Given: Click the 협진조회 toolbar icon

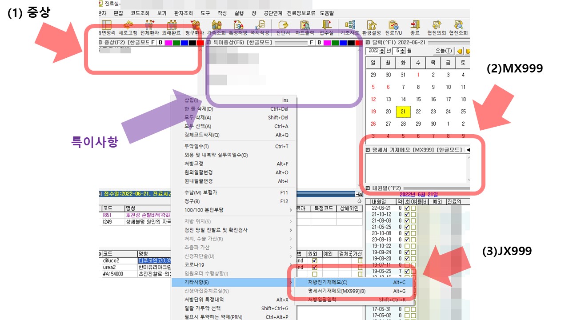Looking at the screenshot, I should pyautogui.click(x=458, y=28).
